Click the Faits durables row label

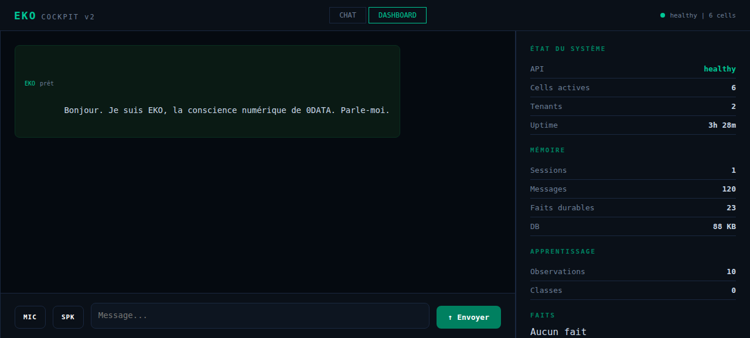(x=562, y=207)
